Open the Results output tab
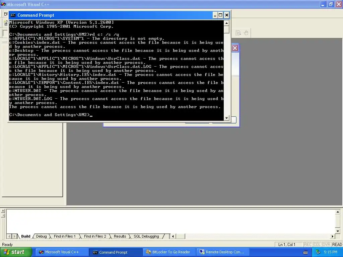 (x=120, y=236)
